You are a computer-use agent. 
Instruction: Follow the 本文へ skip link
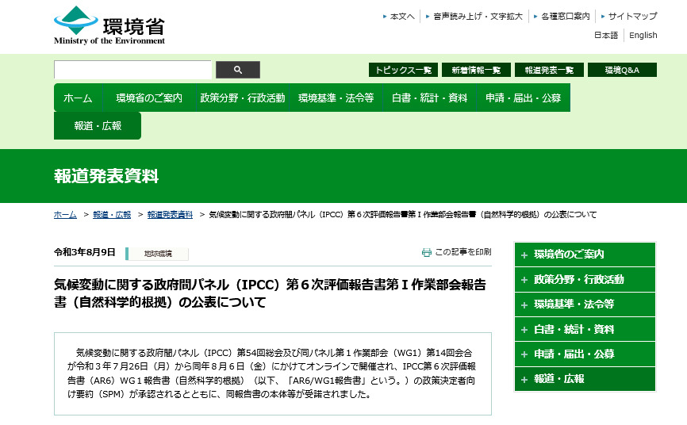pos(401,17)
